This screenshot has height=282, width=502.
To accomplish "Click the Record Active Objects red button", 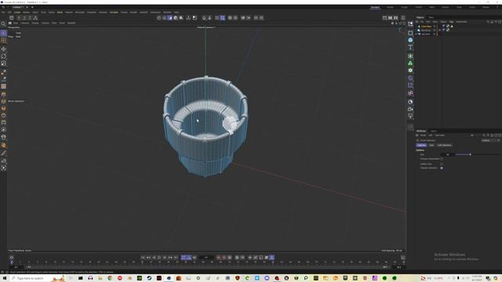I will [219, 258].
